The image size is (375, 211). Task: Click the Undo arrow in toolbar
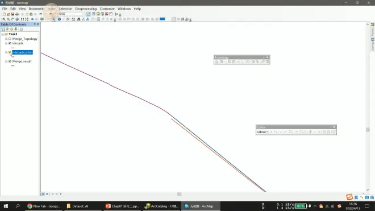pyautogui.click(x=41, y=14)
